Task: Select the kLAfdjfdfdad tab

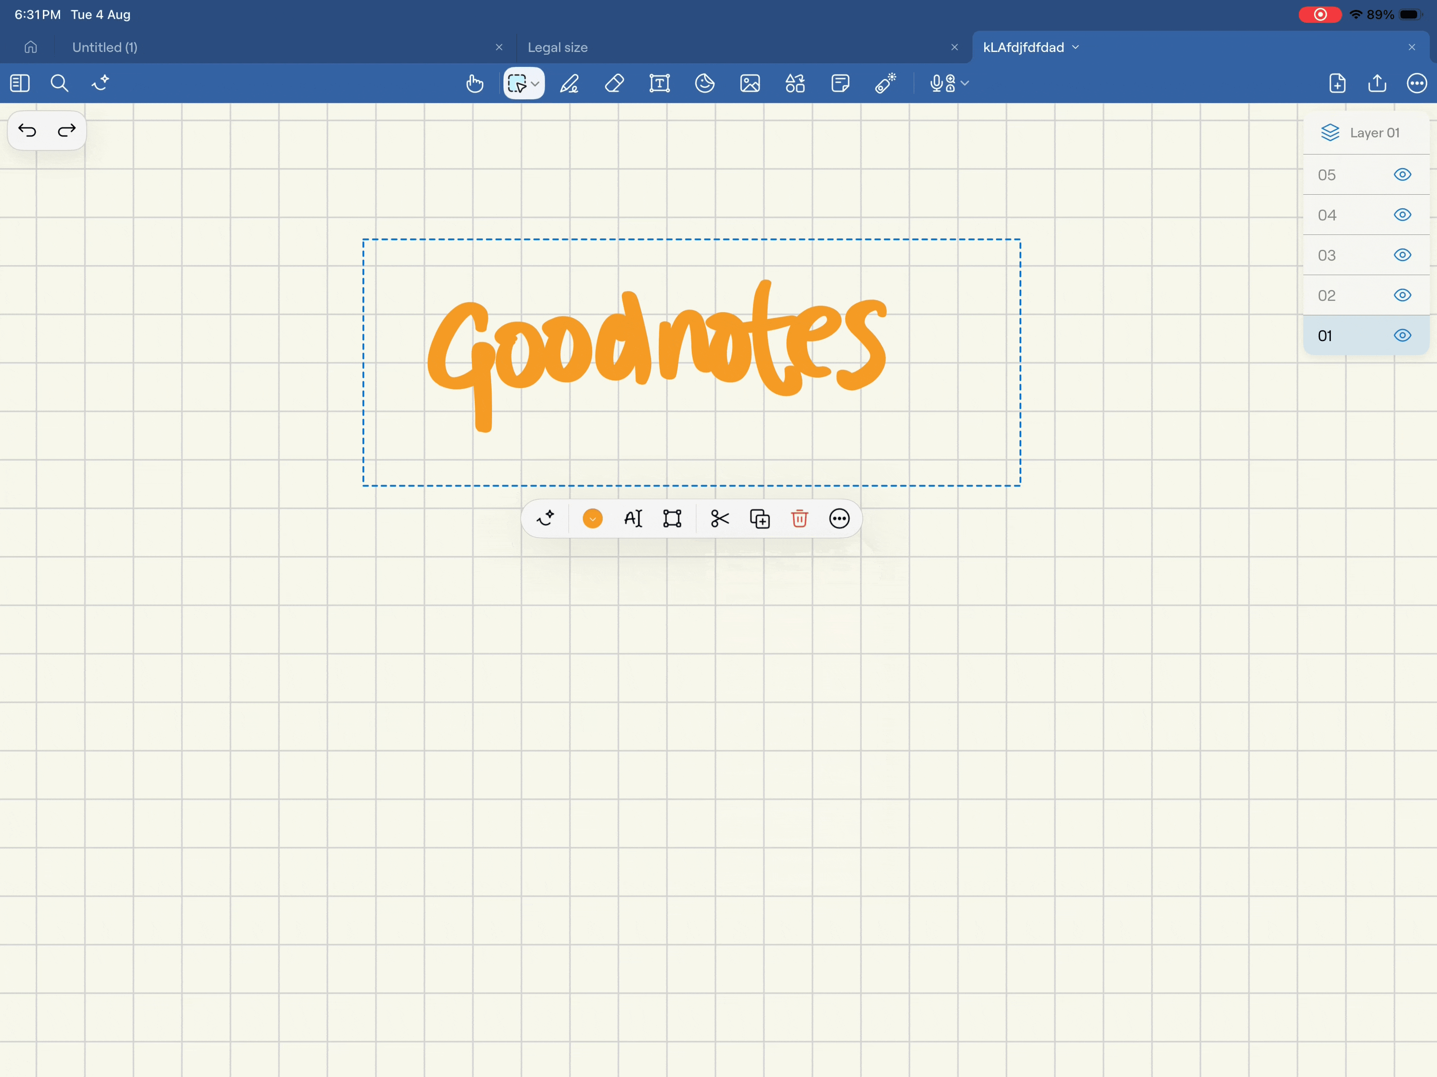Action: click(1023, 47)
